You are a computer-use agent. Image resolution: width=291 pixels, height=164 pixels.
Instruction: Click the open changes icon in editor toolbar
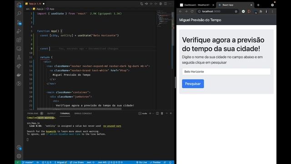click(141, 4)
